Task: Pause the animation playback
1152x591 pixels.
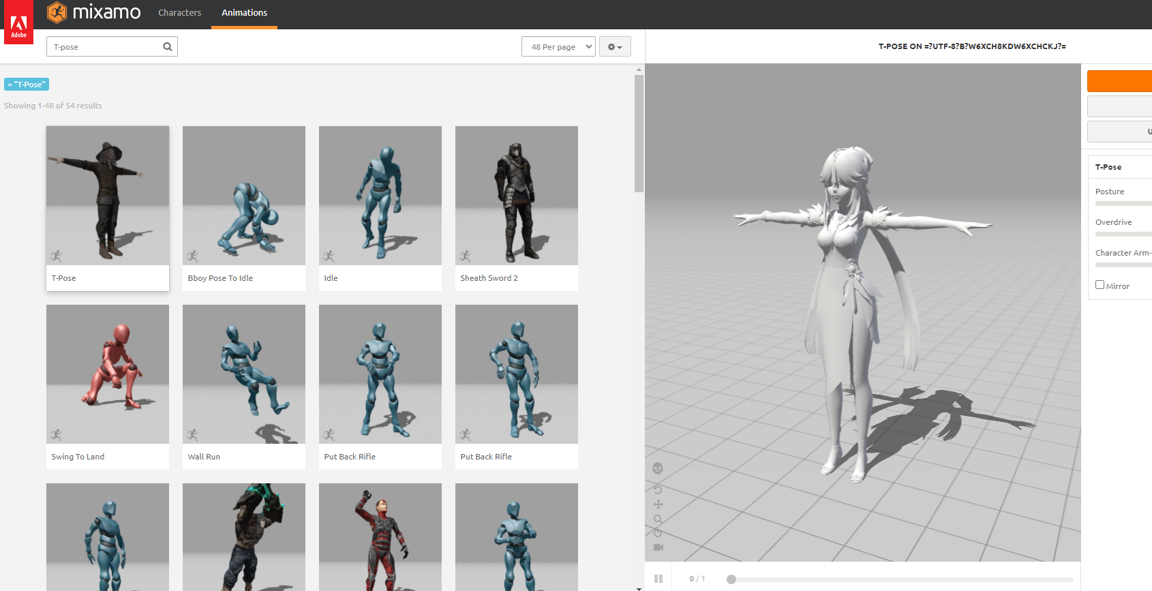Action: [x=658, y=579]
